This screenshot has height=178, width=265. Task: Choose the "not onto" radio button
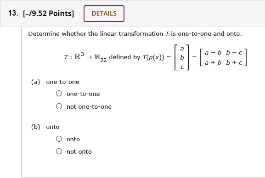[59, 151]
